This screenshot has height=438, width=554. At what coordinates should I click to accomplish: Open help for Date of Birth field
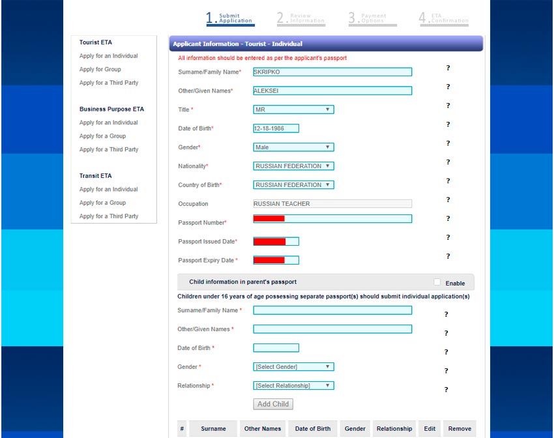click(x=448, y=124)
